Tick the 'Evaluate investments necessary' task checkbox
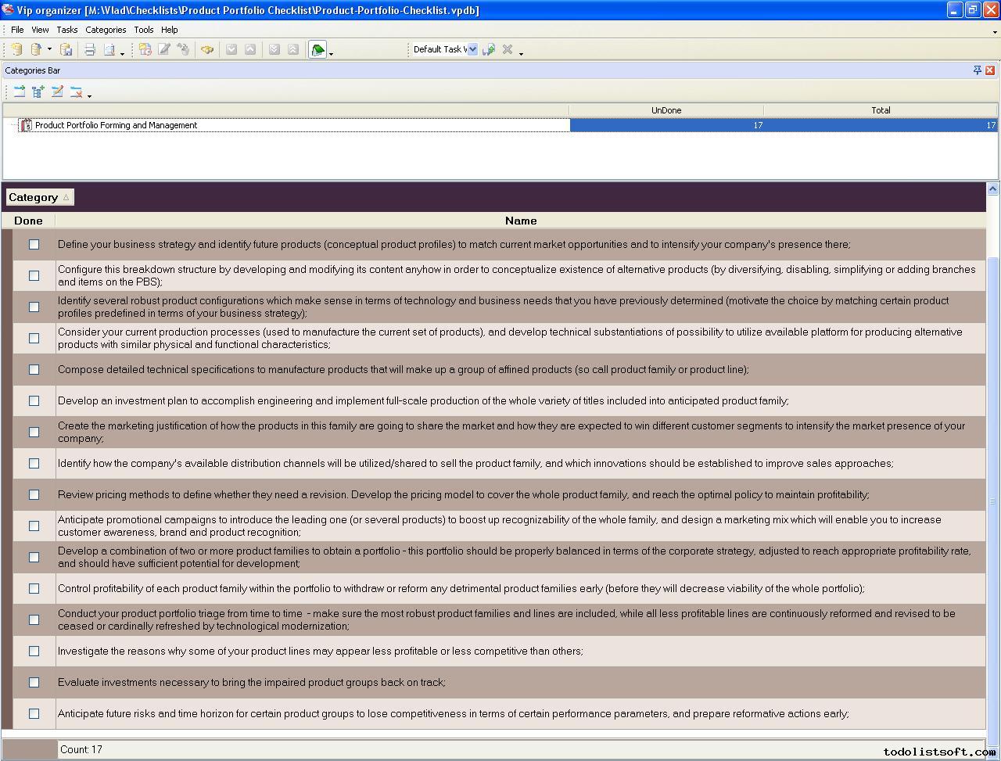The width and height of the screenshot is (1001, 761). point(34,682)
